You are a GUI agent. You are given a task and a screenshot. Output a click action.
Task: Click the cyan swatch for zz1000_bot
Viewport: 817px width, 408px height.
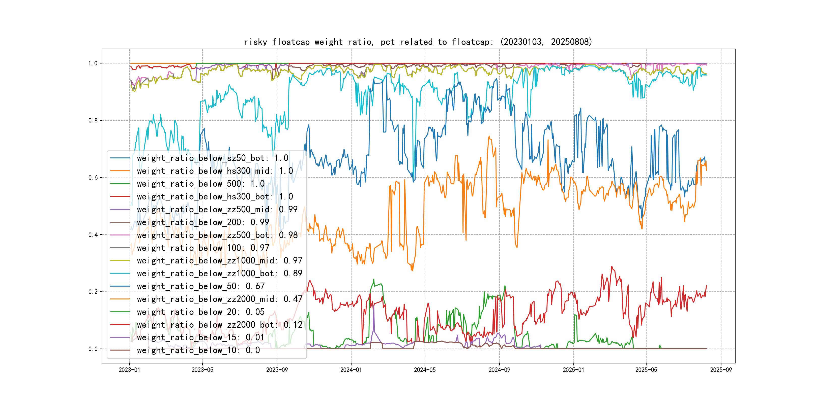click(120, 273)
